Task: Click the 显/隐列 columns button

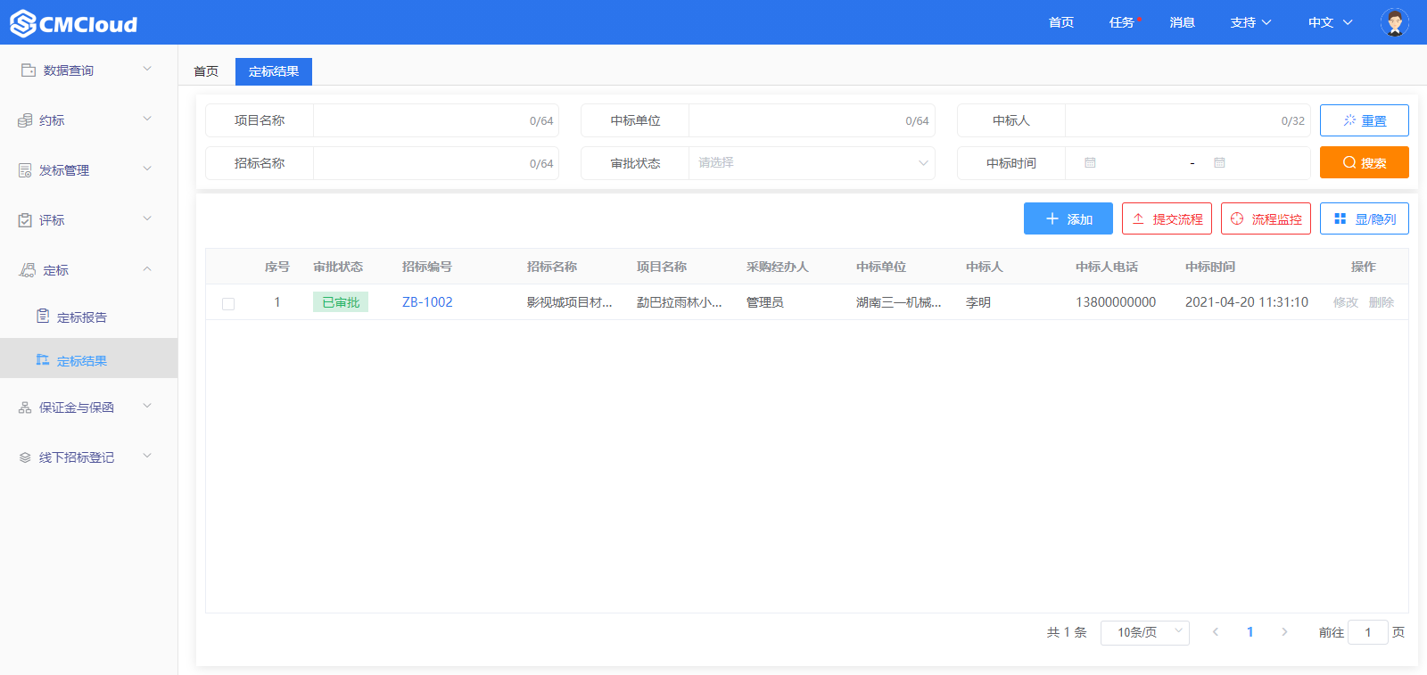Action: click(1365, 218)
